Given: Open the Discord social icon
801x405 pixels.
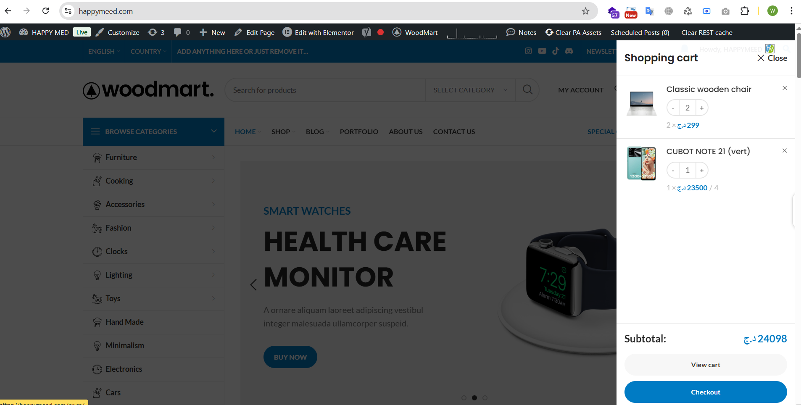Looking at the screenshot, I should point(569,51).
